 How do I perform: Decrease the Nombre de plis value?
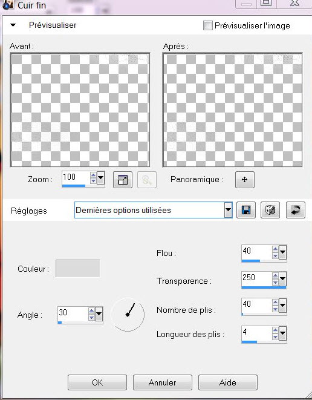[275, 309]
